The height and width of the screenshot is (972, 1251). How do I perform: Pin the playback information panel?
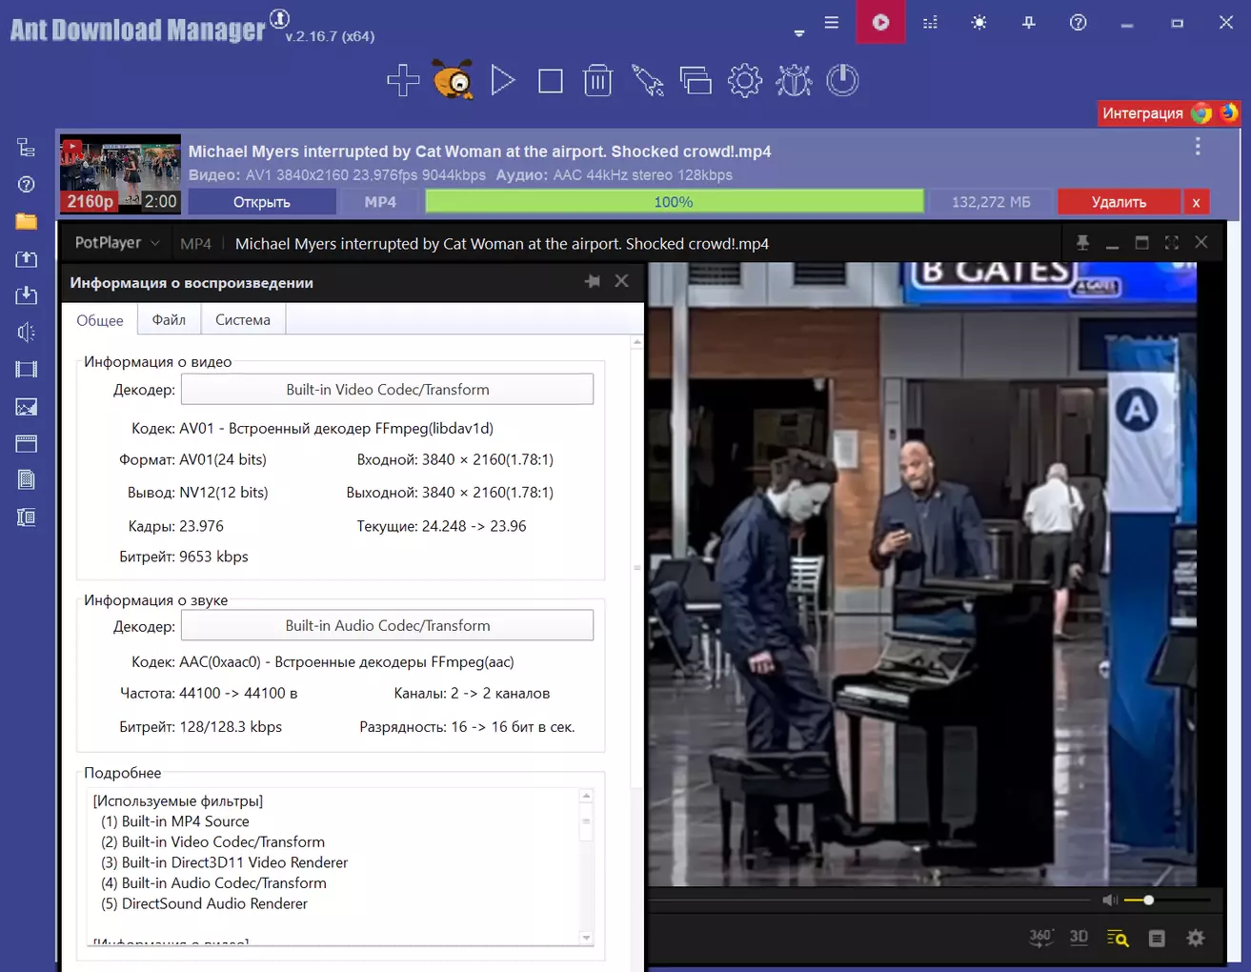coord(593,282)
